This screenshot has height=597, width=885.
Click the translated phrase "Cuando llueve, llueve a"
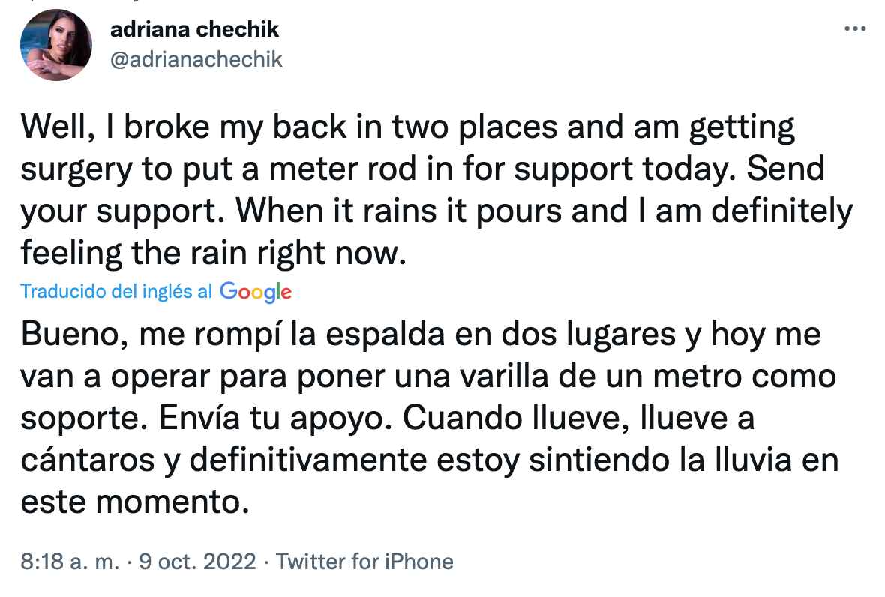[x=579, y=418]
